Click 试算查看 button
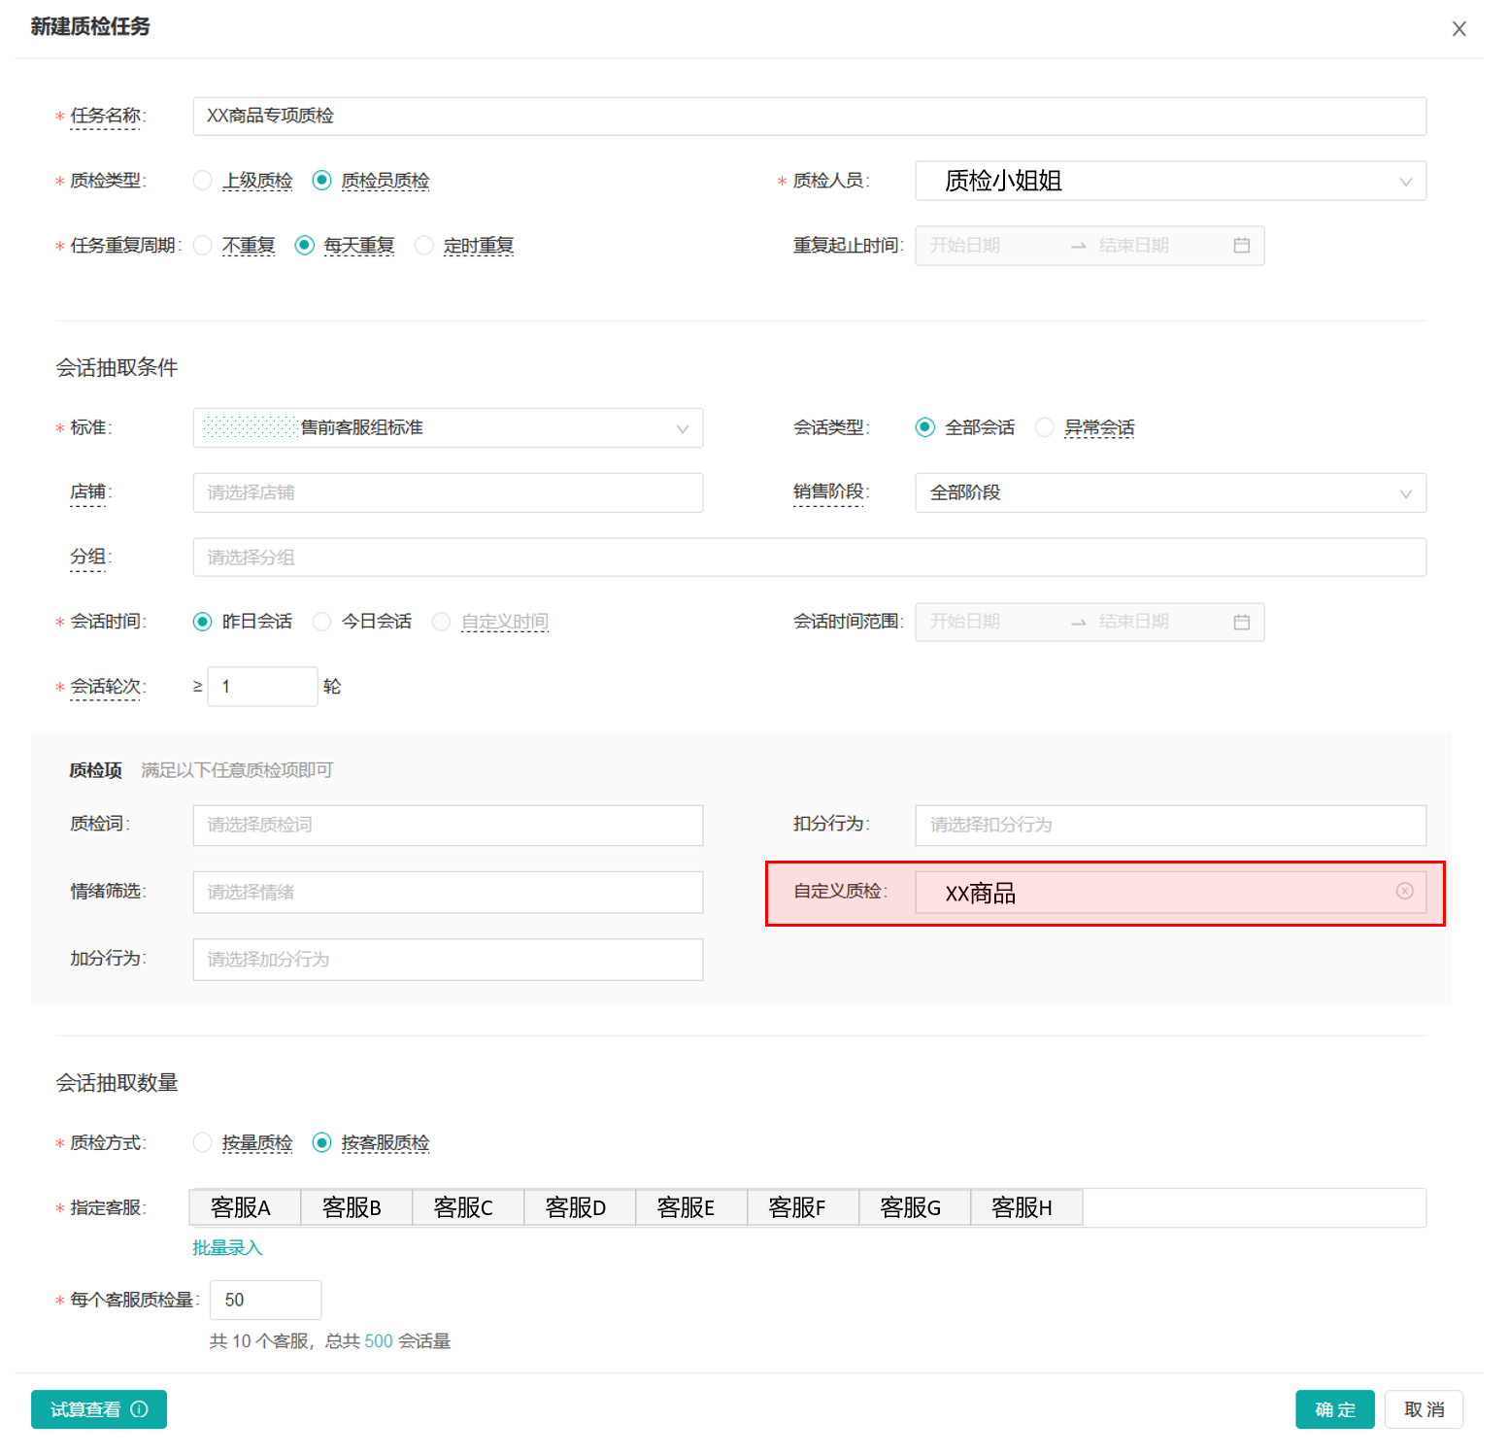Viewport: 1509px width, 1456px height. pyautogui.click(x=99, y=1409)
